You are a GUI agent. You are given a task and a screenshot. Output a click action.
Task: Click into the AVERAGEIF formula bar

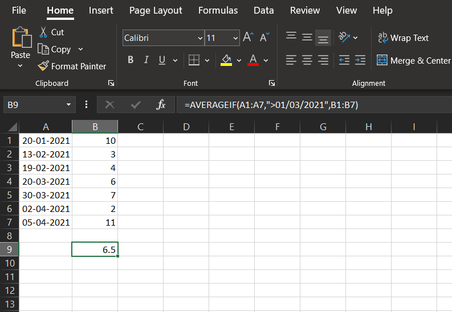[314, 105]
